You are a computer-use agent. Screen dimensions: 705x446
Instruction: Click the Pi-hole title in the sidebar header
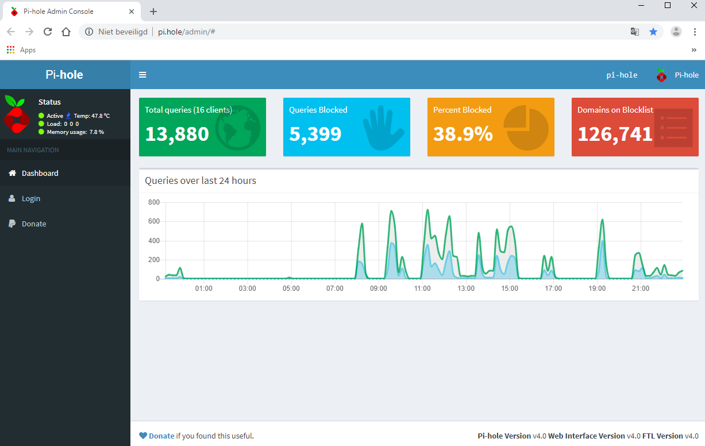pos(64,75)
